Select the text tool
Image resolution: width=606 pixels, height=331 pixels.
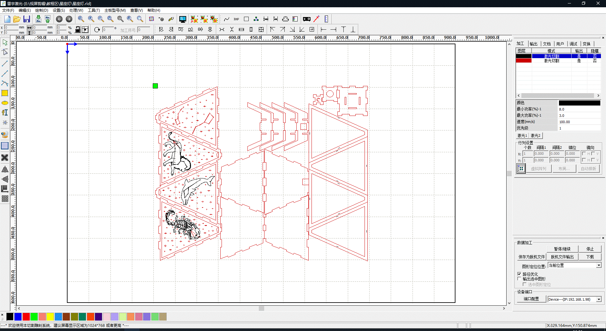[5, 112]
